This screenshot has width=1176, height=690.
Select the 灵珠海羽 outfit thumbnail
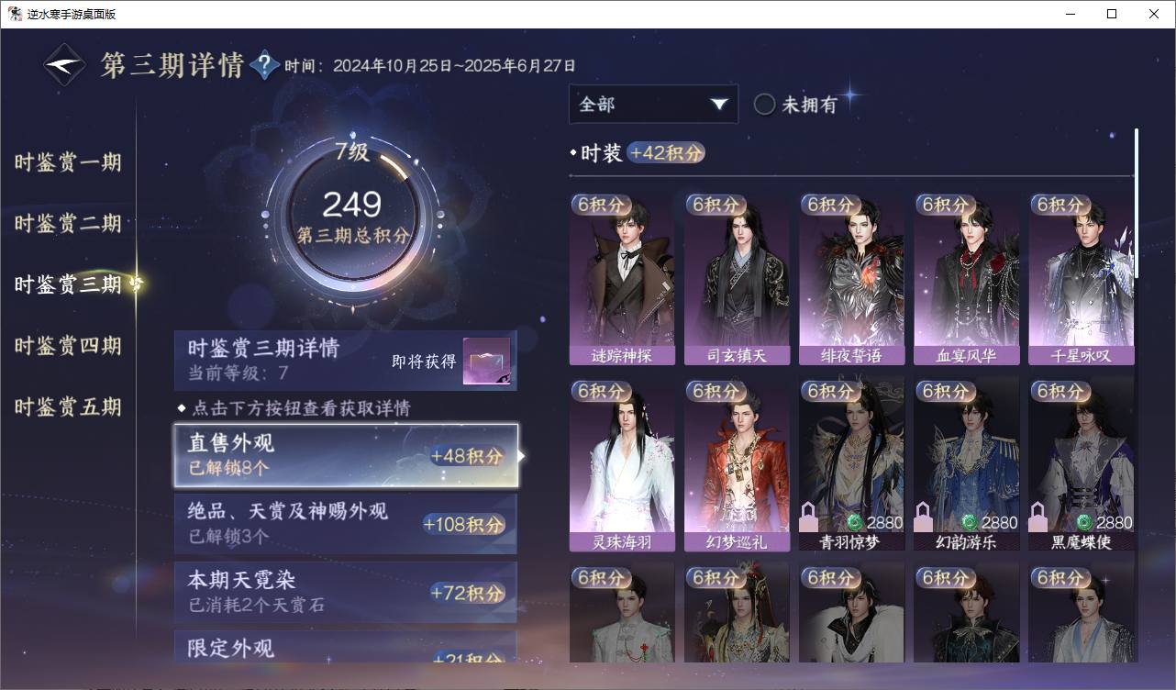622,465
